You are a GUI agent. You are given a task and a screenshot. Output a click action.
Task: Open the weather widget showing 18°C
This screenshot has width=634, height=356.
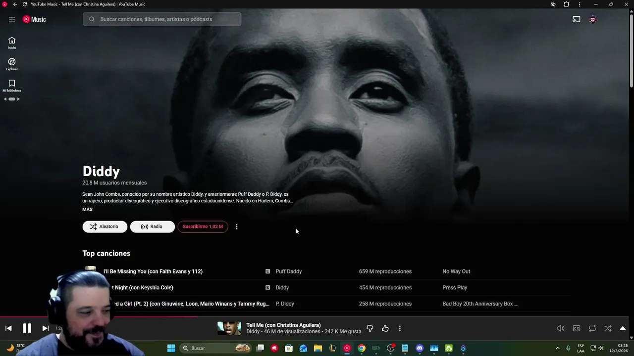15,348
